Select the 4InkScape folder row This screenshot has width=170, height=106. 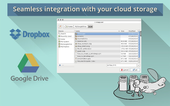pyautogui.click(x=106, y=34)
